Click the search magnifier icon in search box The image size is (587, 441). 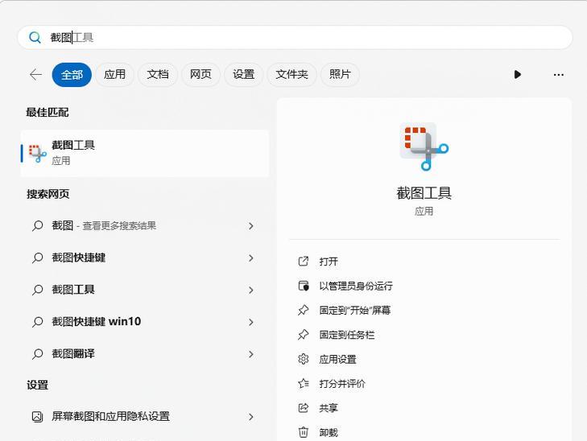pos(35,37)
